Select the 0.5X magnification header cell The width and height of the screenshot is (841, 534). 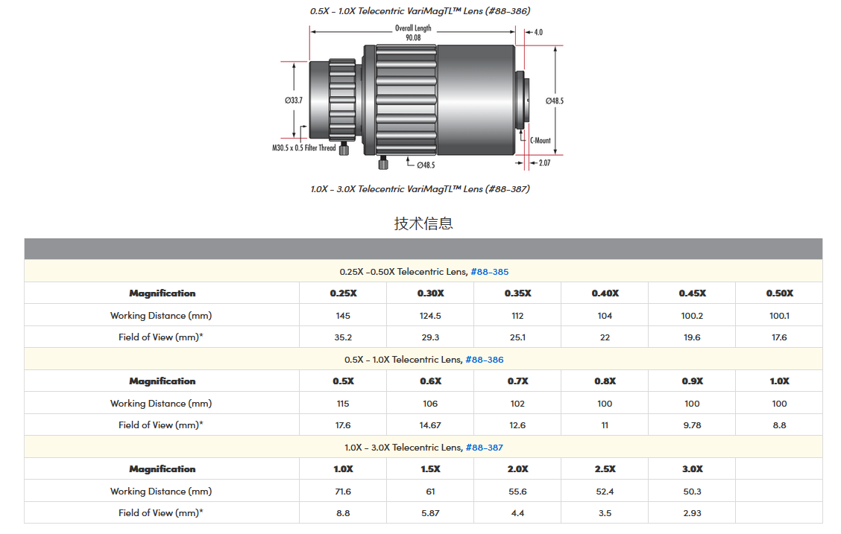coord(343,381)
